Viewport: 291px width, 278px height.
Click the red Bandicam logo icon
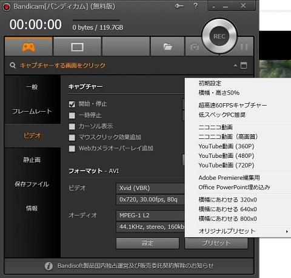(7, 7)
